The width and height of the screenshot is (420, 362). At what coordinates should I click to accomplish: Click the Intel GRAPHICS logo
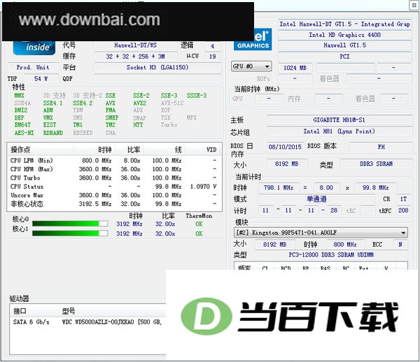click(x=253, y=40)
